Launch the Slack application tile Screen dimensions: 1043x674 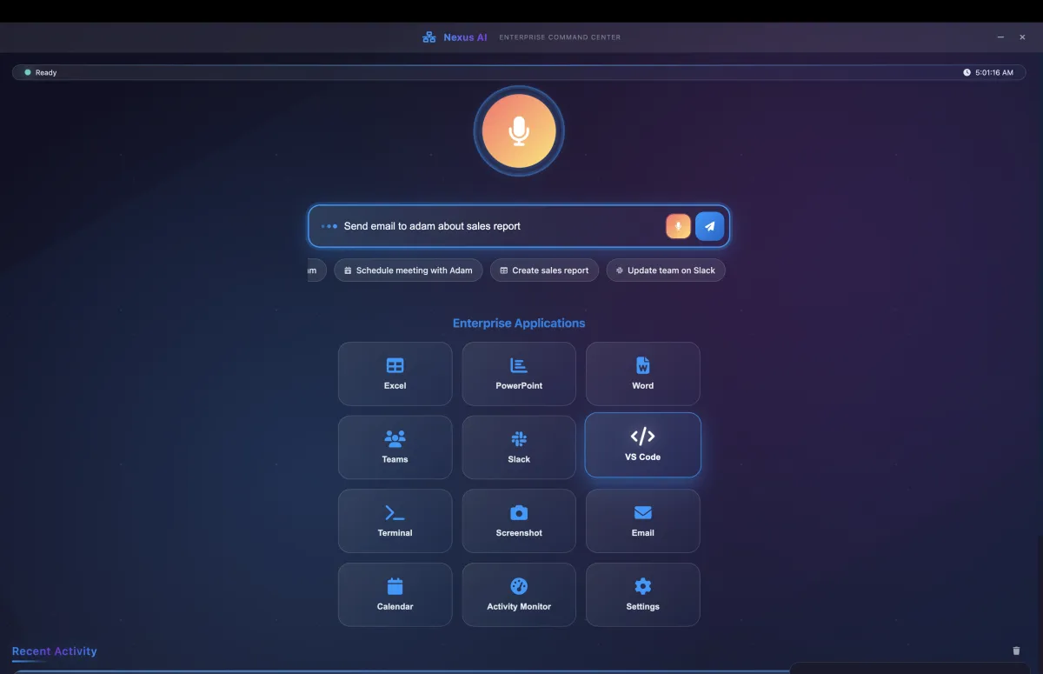click(519, 447)
